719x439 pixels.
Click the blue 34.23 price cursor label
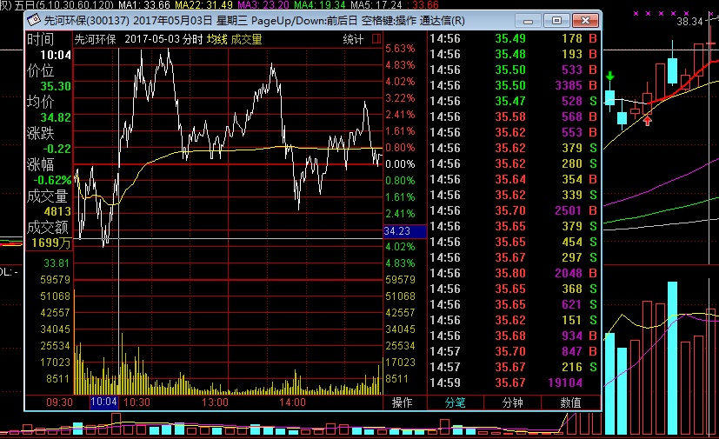click(404, 230)
